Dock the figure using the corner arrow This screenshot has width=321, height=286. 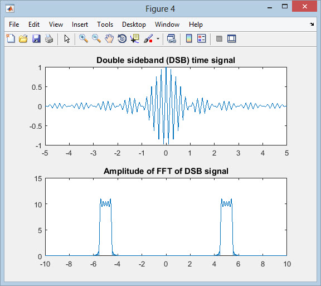pyautogui.click(x=312, y=24)
